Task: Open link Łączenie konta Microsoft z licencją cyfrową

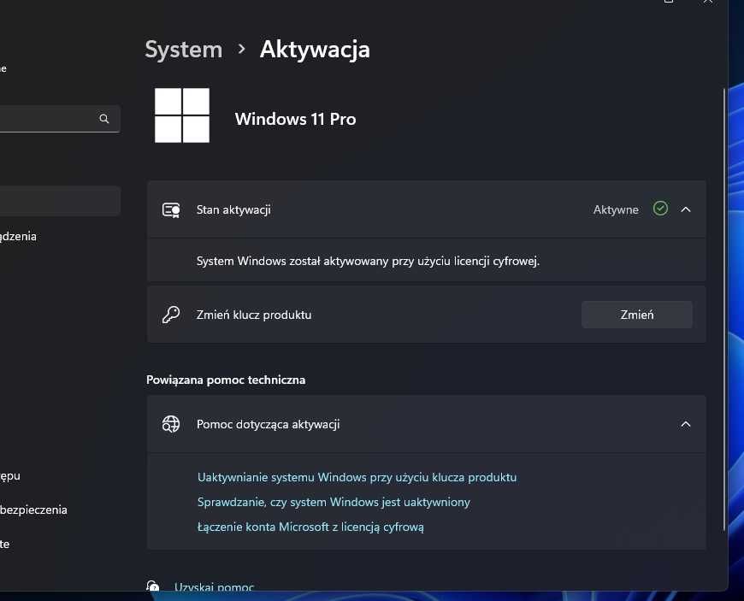Action: [x=310, y=527]
